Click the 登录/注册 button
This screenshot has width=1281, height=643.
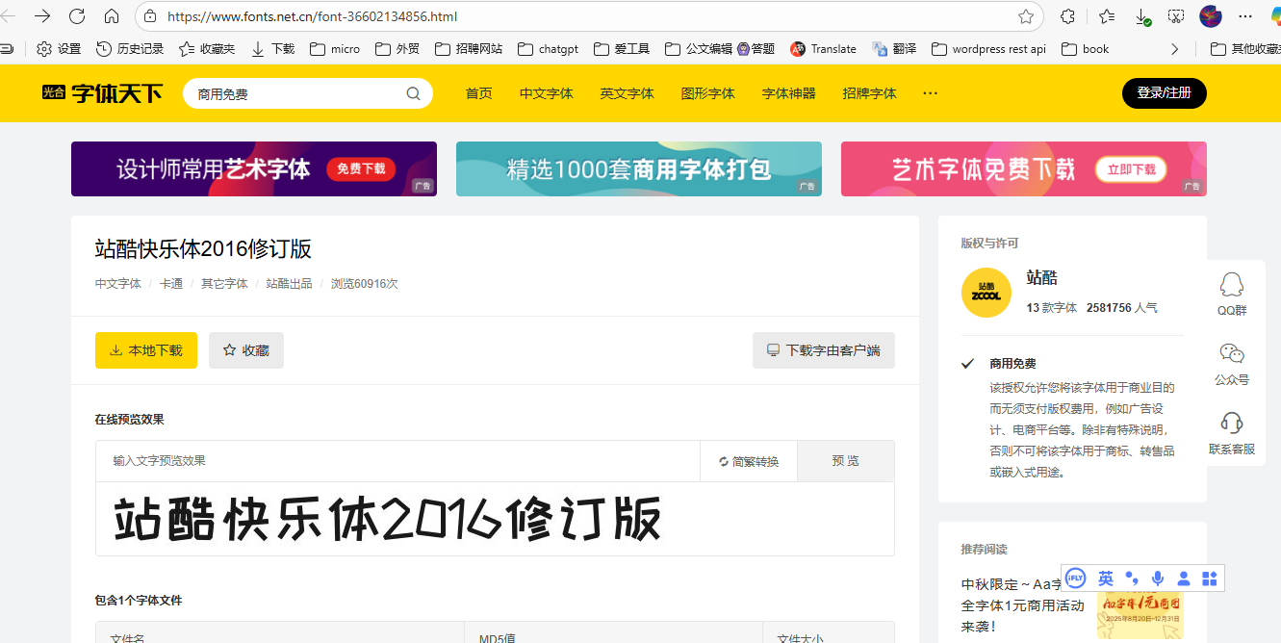click(x=1164, y=93)
